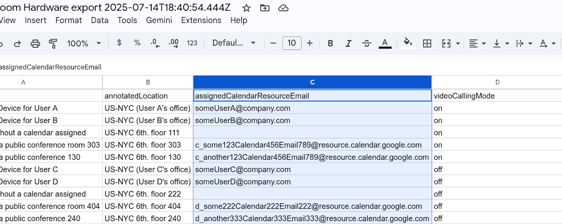The height and width of the screenshot is (224, 562).
Task: Increase font size with plus button
Action: point(310,43)
